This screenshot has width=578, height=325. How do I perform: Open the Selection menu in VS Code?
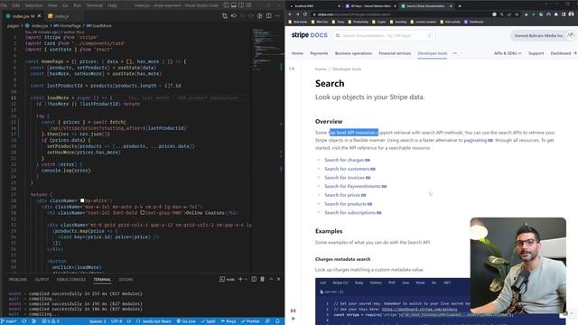coord(33,5)
